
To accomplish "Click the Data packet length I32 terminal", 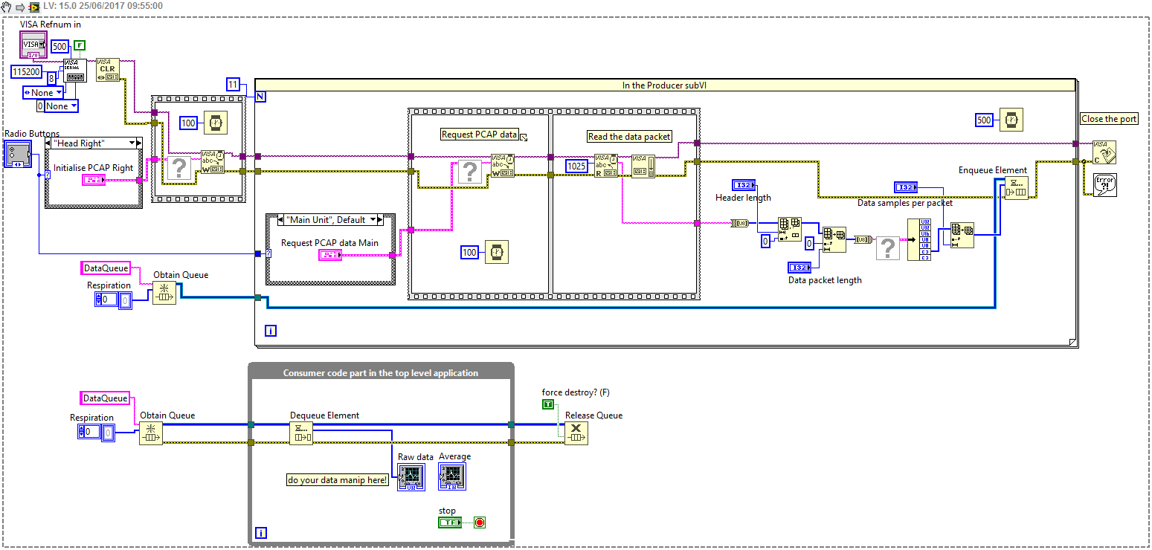I will [799, 268].
